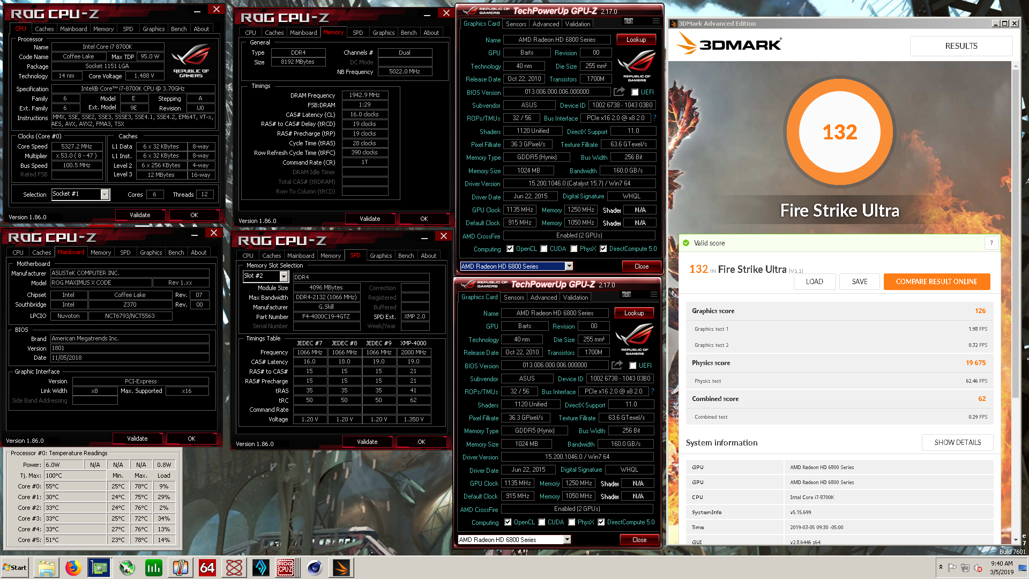
Task: Click the orange 3DMark taskbar icon
Action: [x=341, y=568]
